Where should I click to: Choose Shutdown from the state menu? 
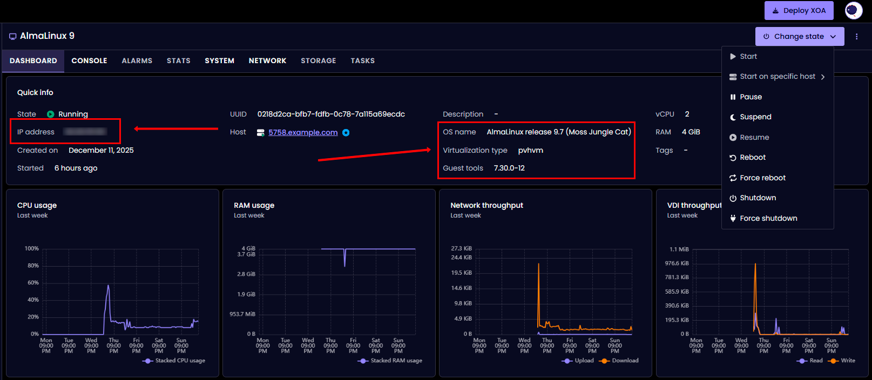click(758, 198)
